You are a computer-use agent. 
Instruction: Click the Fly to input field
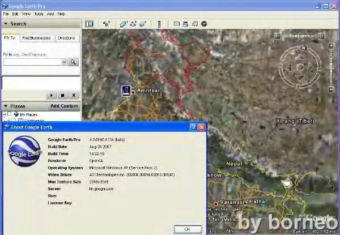pyautogui.click(x=33, y=62)
